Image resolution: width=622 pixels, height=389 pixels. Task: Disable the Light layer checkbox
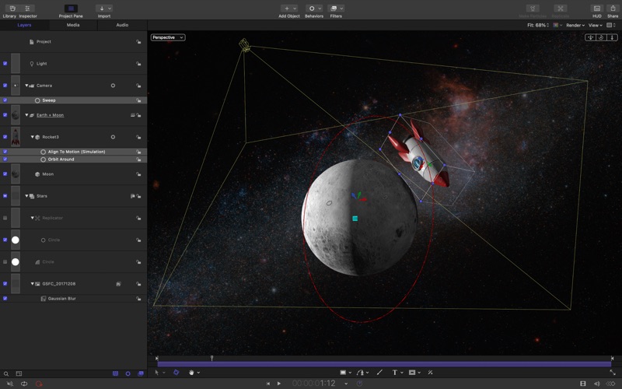[x=5, y=64]
